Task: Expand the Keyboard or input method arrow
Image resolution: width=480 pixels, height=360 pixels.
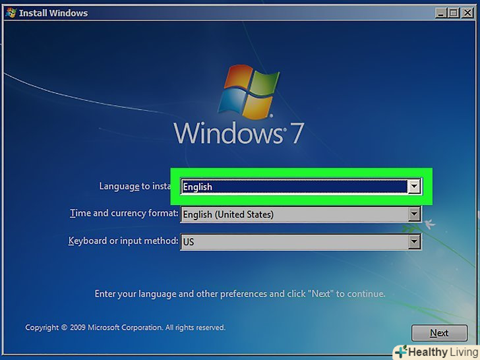Action: [414, 241]
